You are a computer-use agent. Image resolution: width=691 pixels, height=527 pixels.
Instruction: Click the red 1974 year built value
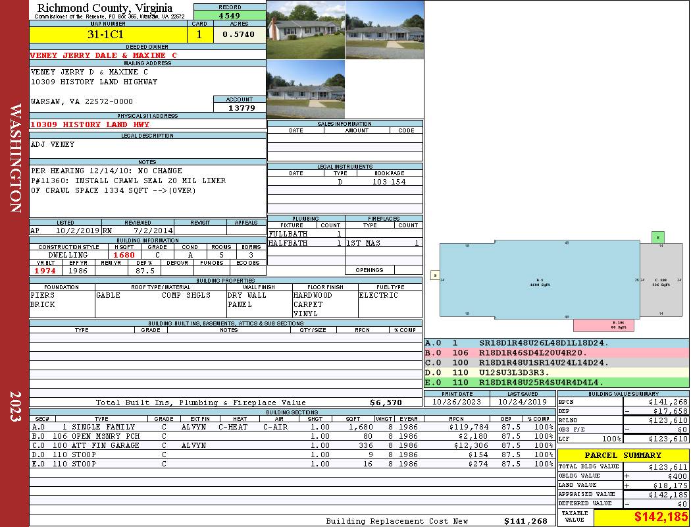pyautogui.click(x=45, y=271)
